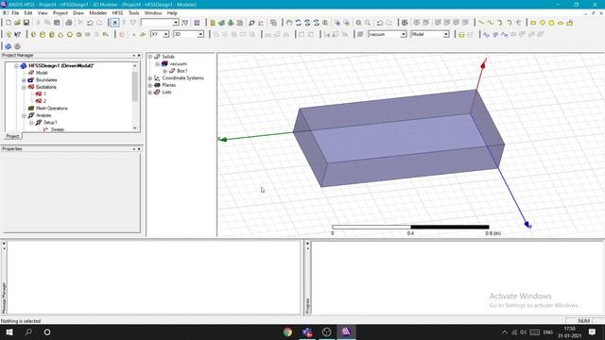Select the Sweep item under Setup1
Viewport: 605px width, 340px height.
[x=58, y=129]
